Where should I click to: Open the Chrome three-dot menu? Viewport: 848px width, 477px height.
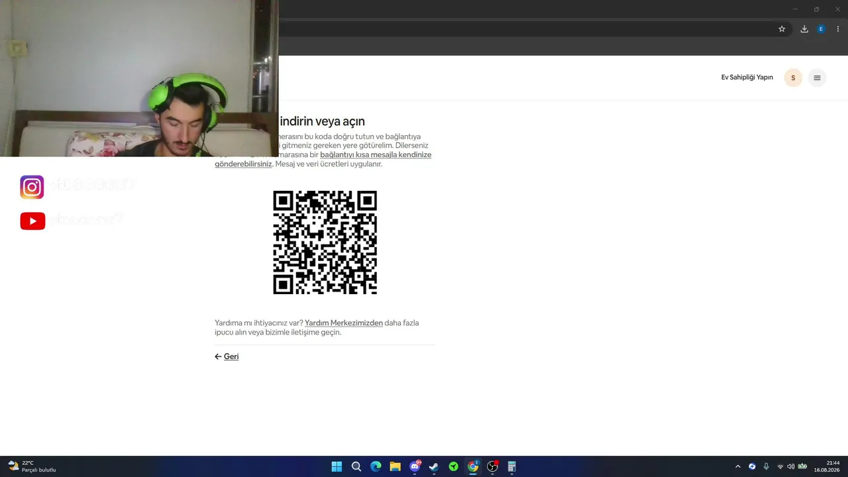(x=838, y=29)
